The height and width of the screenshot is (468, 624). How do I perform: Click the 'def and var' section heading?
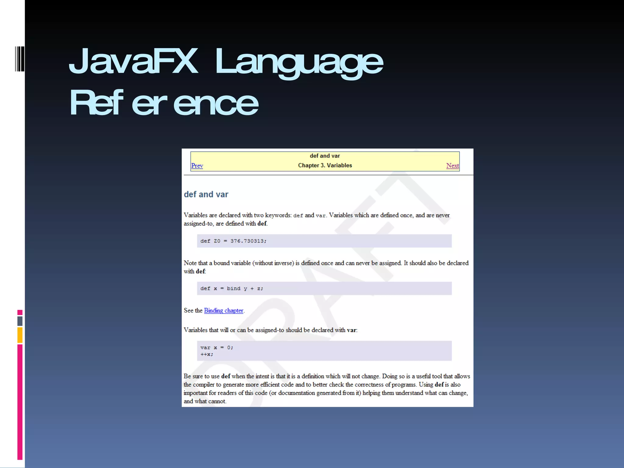[206, 194]
